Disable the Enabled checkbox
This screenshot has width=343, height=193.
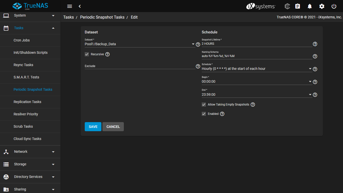pos(204,114)
